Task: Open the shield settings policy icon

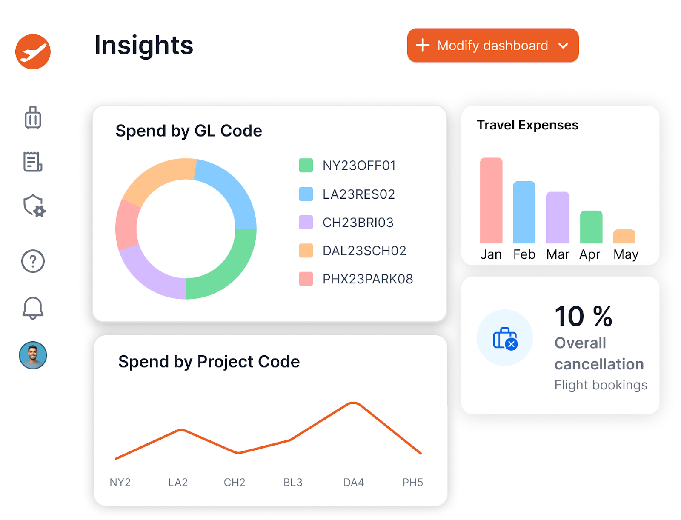Action: tap(34, 206)
